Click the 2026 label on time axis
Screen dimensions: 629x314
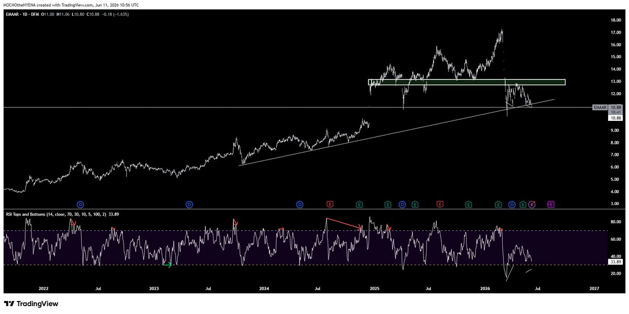pos(485,288)
